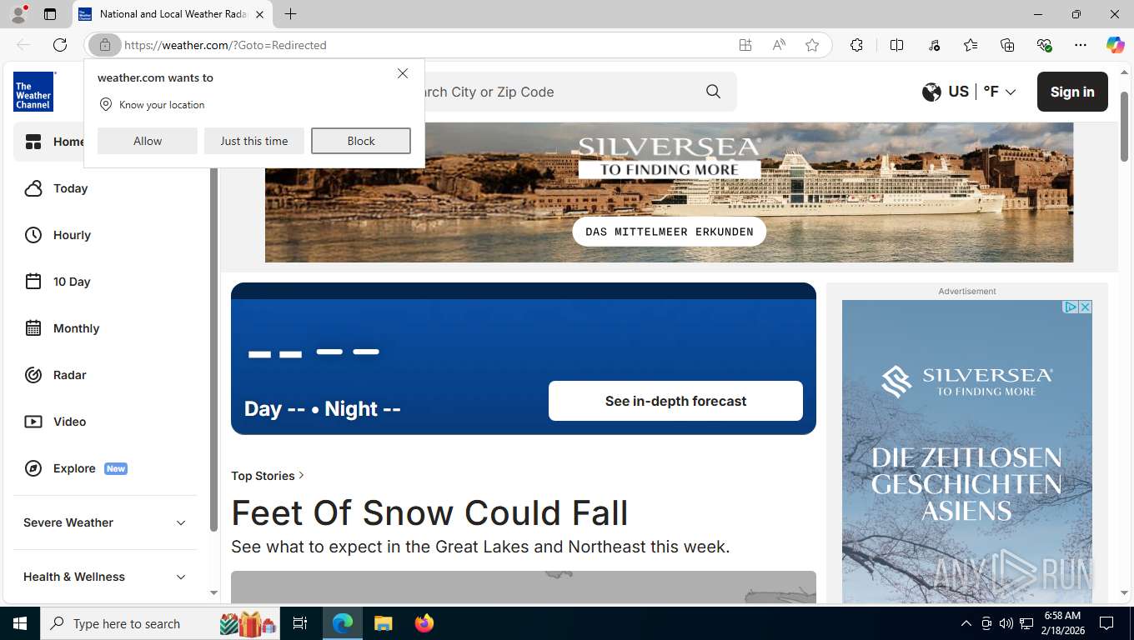Click DAS MITTELMEER ERKUNDEN ad button
This screenshot has height=640, width=1134.
point(670,232)
